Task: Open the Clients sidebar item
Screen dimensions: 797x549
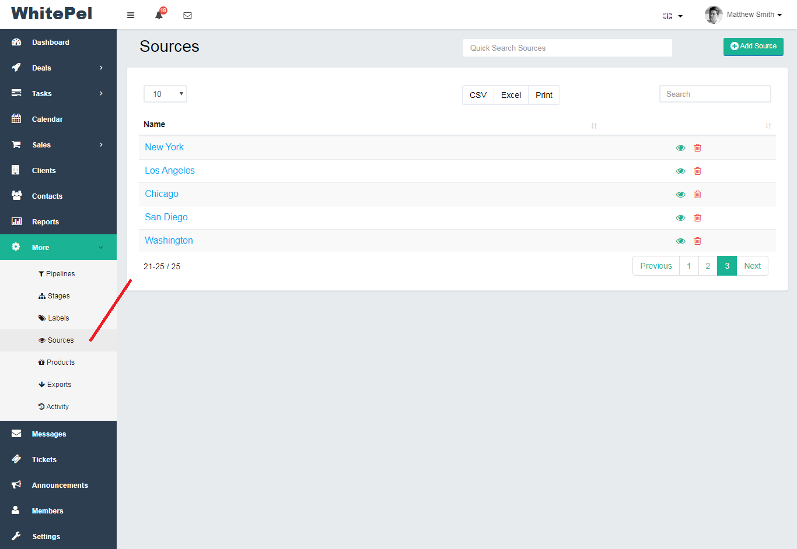Action: point(58,170)
